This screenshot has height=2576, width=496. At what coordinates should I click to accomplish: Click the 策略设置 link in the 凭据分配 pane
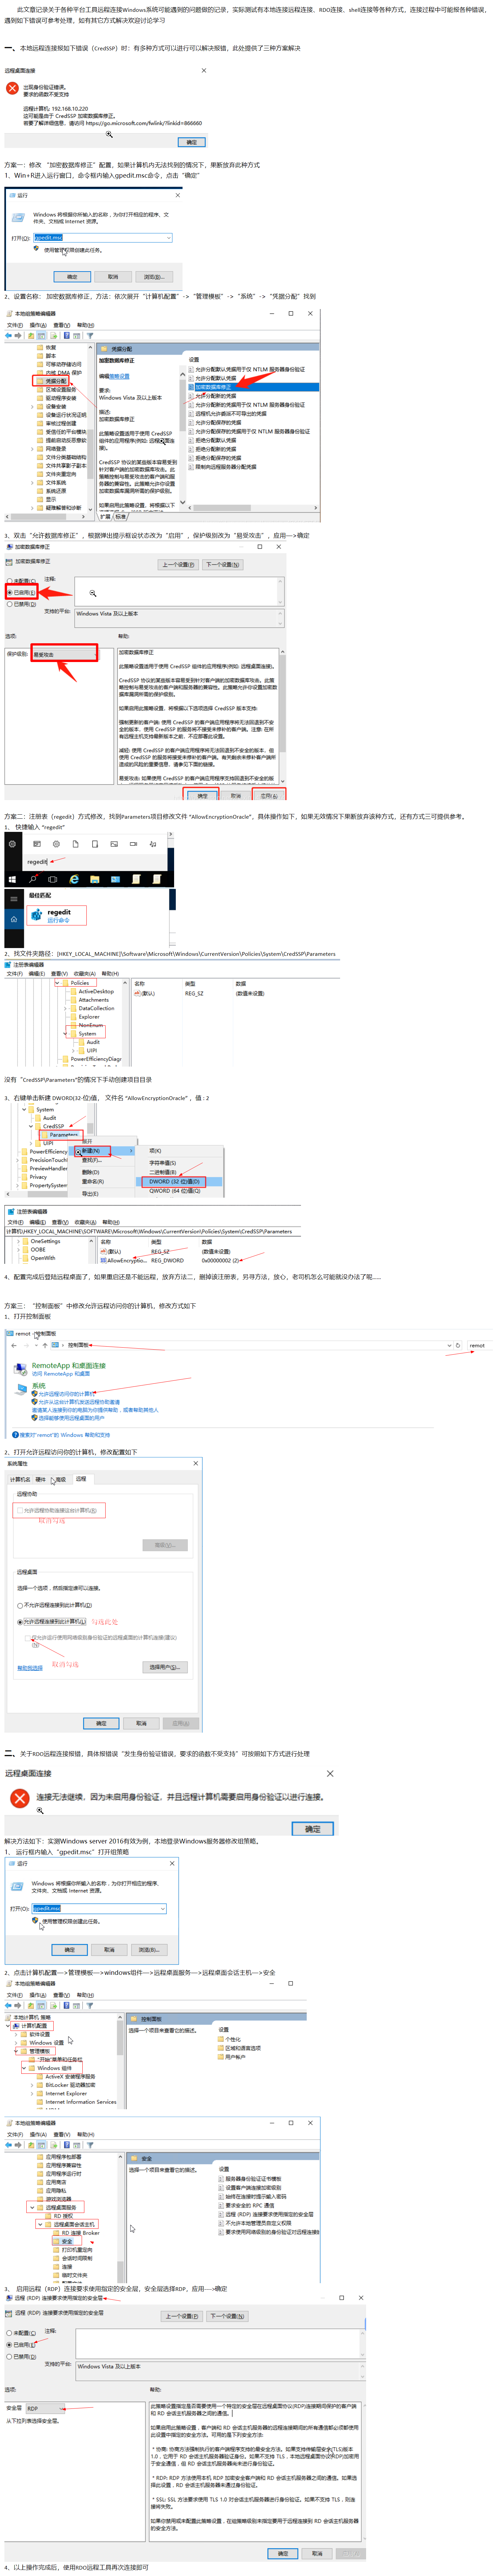(119, 376)
